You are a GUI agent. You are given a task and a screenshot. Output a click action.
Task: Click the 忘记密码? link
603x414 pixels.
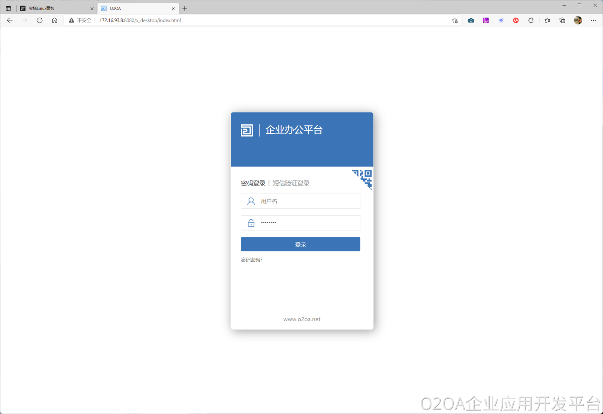click(x=252, y=260)
